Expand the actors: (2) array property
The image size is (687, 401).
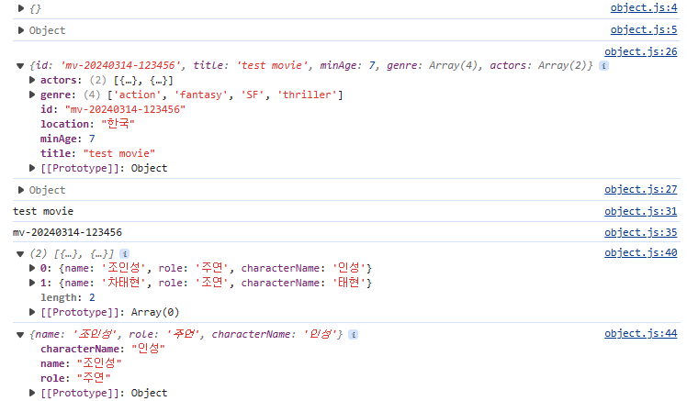pos(32,80)
